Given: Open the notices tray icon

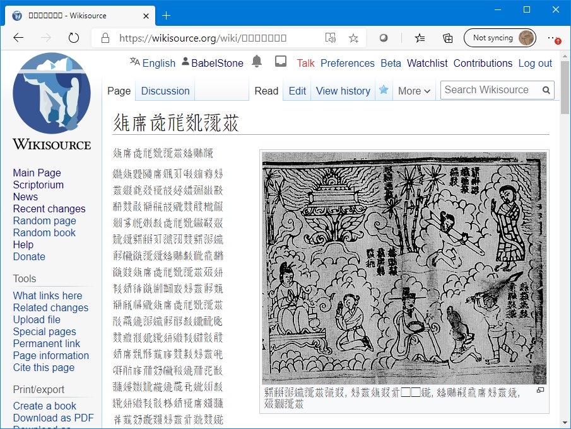Looking at the screenshot, I should (x=280, y=61).
